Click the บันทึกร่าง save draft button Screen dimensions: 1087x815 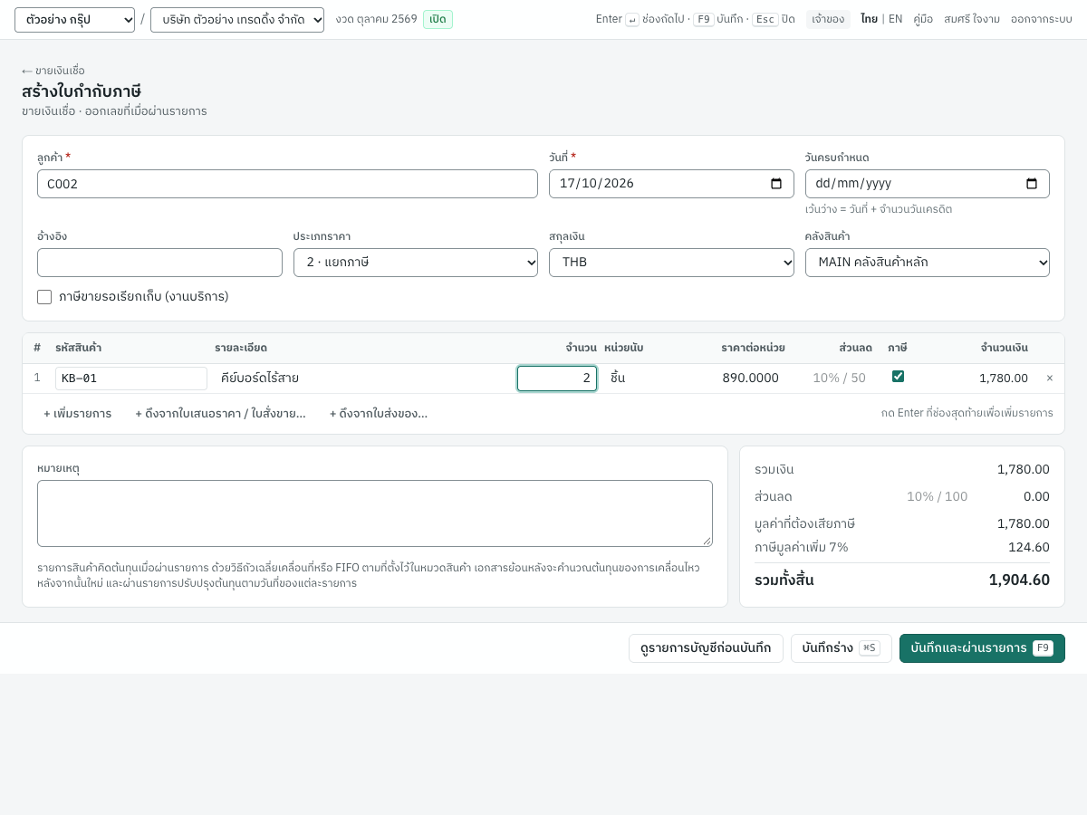point(841,648)
